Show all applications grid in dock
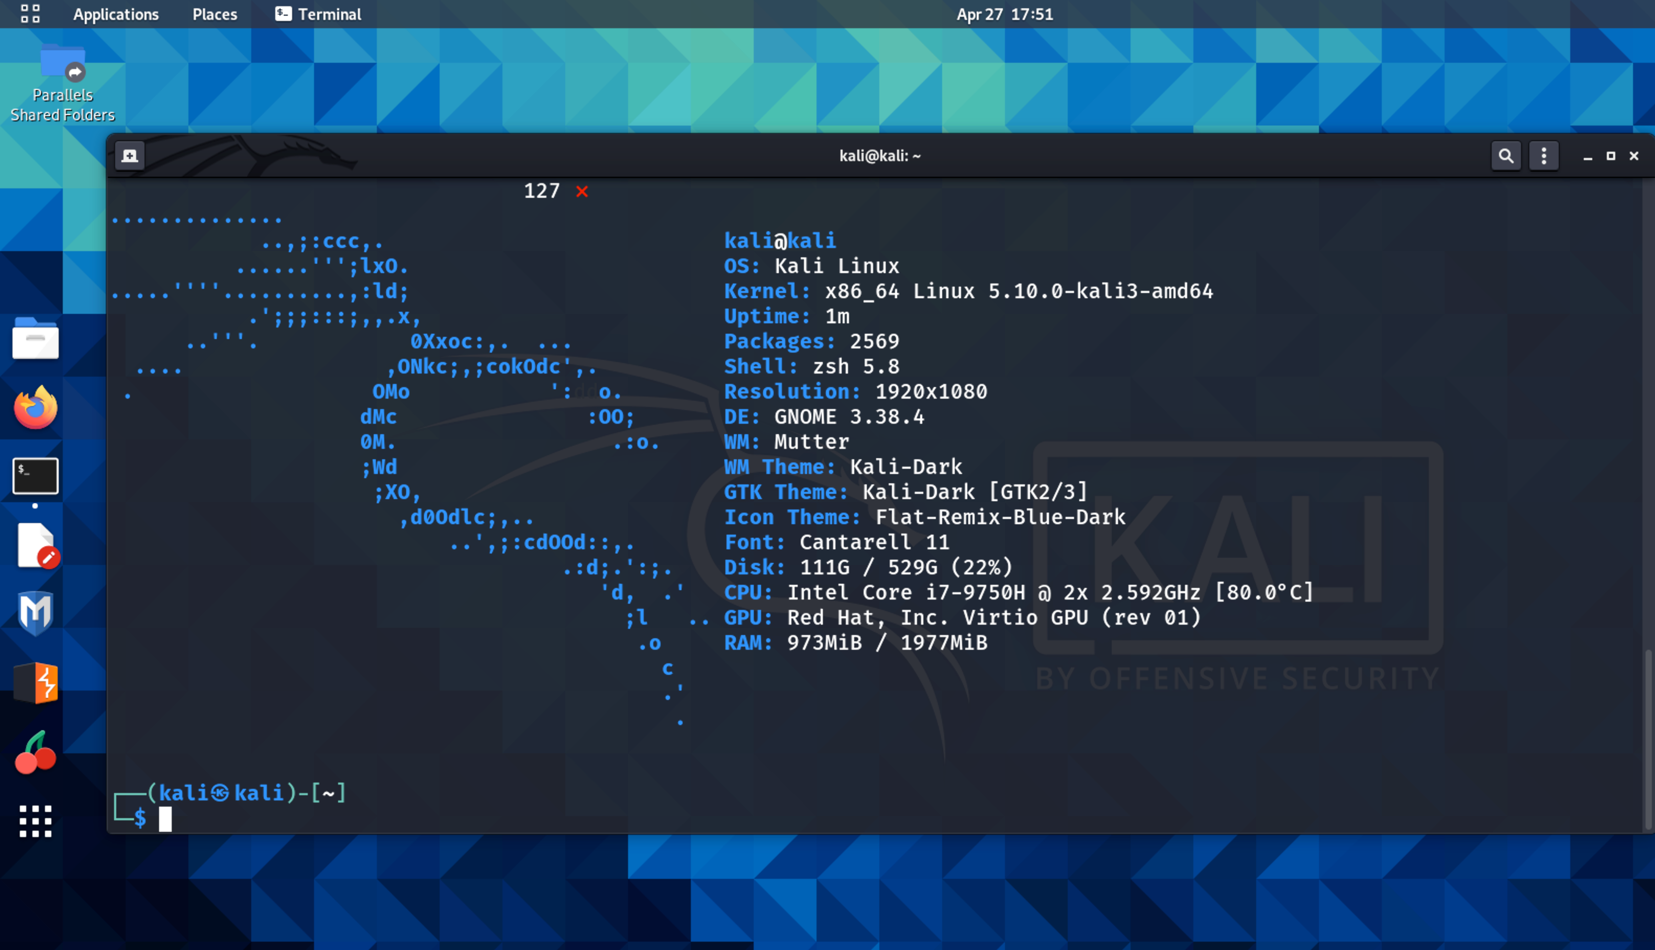This screenshot has width=1655, height=950. 35,821
